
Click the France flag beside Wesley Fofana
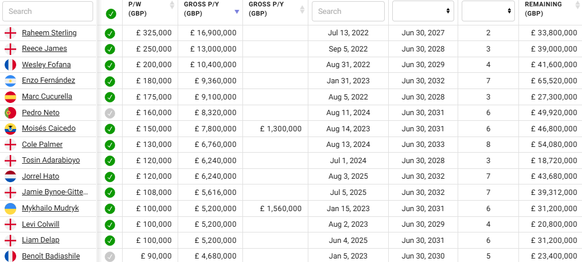pos(10,65)
